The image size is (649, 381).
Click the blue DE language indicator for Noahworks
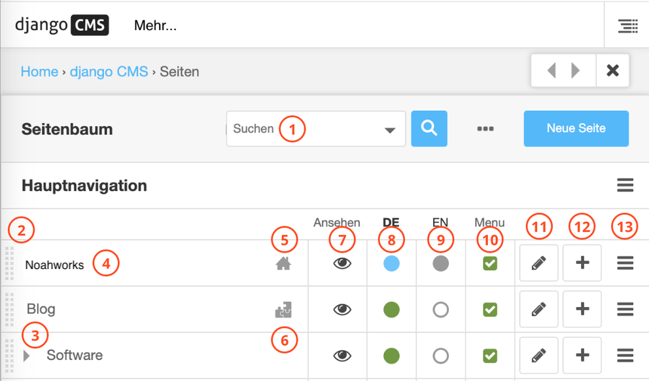(x=391, y=263)
